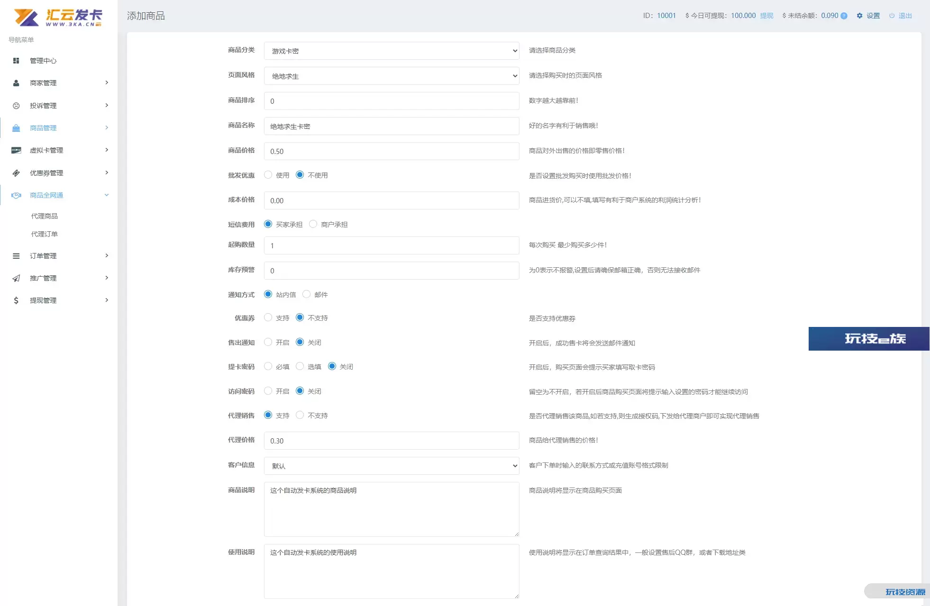This screenshot has height=606, width=930.
Task: Click into the 商品说明 textarea
Action: 392,509
